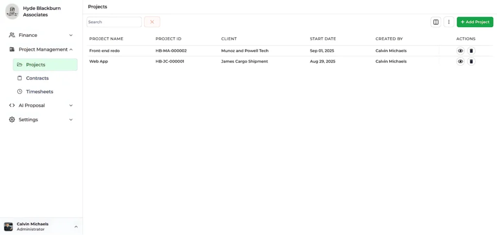Expand the AI Proposal section
The height and width of the screenshot is (235, 497).
tap(71, 105)
